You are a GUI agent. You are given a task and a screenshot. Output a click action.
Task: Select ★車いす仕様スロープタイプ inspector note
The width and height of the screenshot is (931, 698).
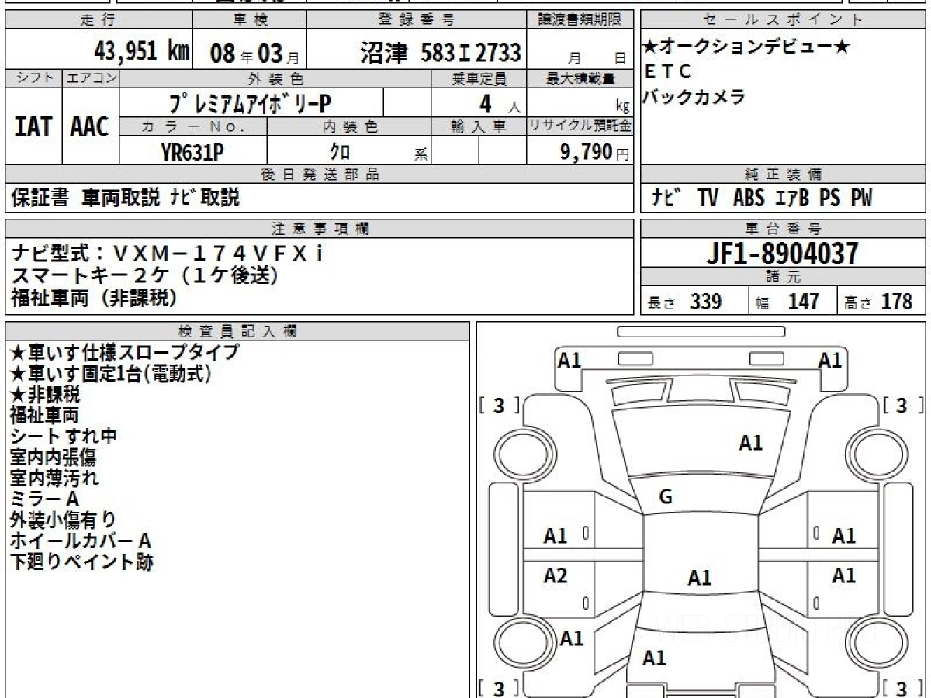click(124, 352)
